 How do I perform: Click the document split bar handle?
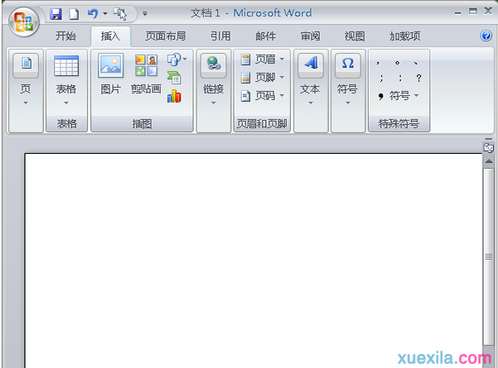click(x=489, y=139)
